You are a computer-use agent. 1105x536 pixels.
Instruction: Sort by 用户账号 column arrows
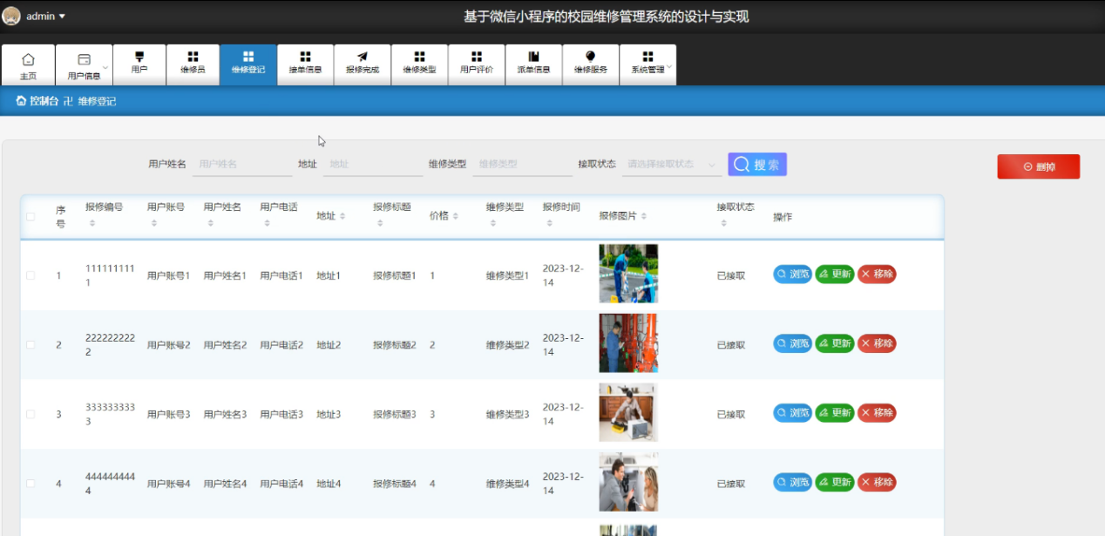coord(154,224)
